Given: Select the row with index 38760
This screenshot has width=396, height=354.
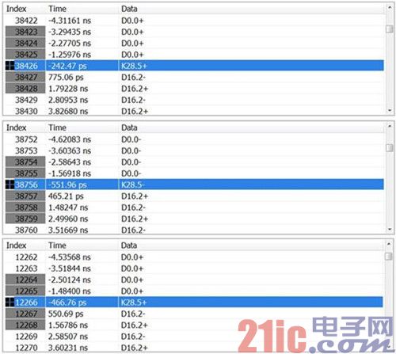Looking at the screenshot, I should coord(194,230).
